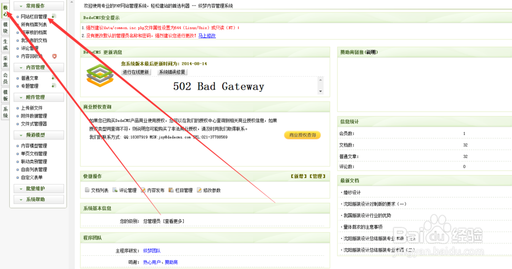Click the 502 Bad Gateway message
Screen dimensions: 512x269
(x=219, y=86)
